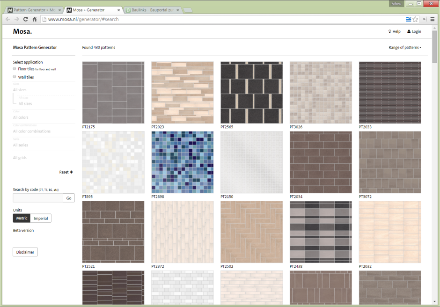Open the indented All sizes sub-filter
440x307 pixels.
[x=25, y=103]
